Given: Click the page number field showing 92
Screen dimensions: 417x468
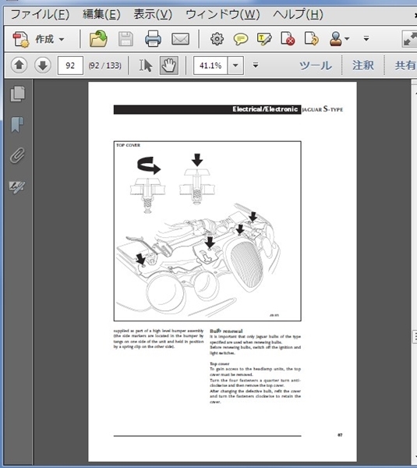Looking at the screenshot, I should 70,65.
